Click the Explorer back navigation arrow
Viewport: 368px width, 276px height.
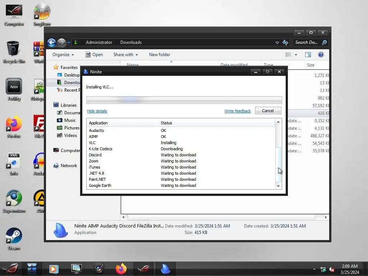coord(52,42)
